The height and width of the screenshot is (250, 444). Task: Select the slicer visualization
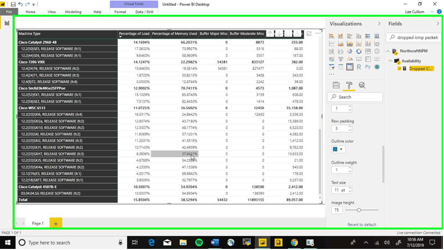pyautogui.click(x=331, y=67)
